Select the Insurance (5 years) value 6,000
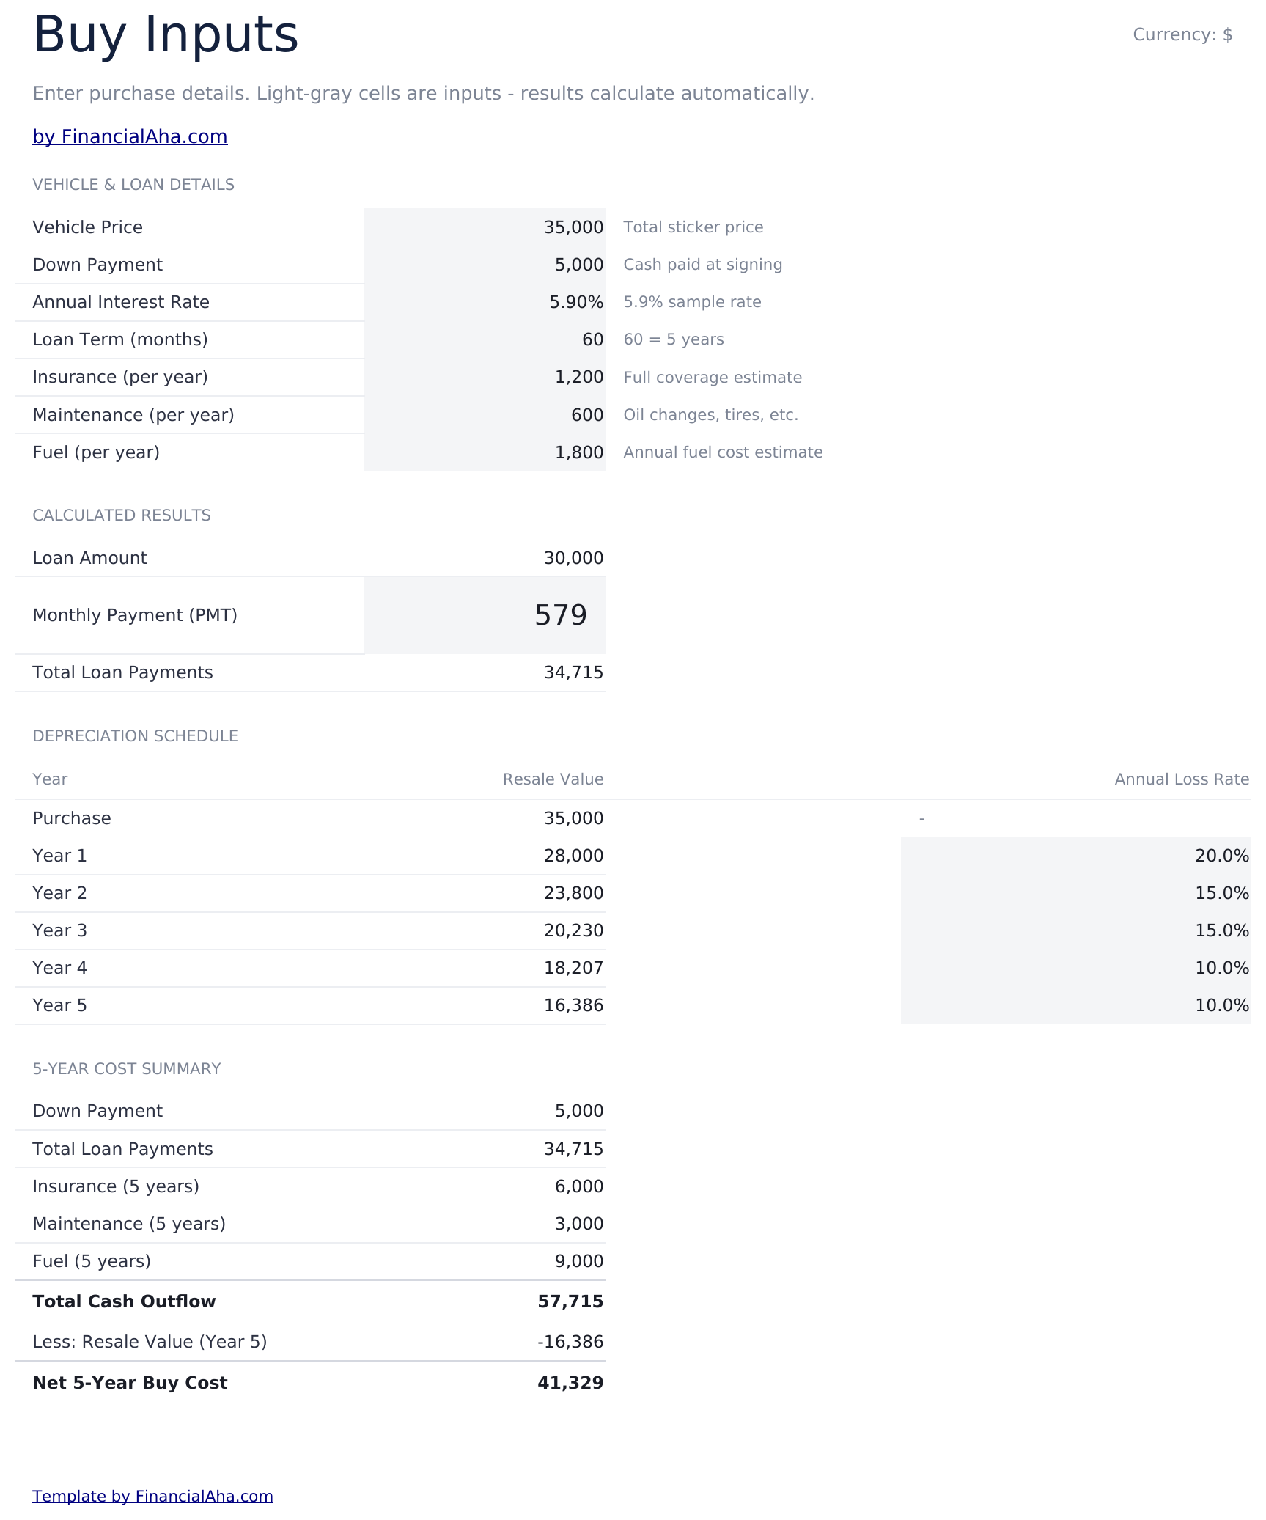This screenshot has height=1520, width=1266. point(578,1186)
